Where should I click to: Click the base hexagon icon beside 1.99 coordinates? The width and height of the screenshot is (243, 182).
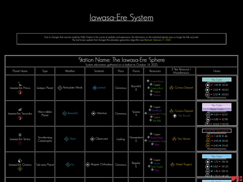click(x=207, y=85)
